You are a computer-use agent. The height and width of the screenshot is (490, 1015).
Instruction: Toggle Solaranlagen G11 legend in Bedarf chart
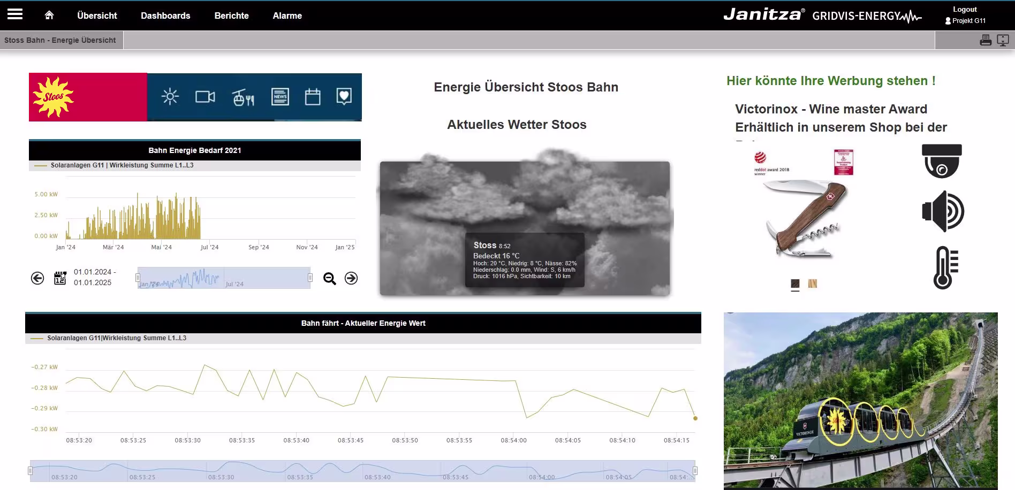coord(122,165)
